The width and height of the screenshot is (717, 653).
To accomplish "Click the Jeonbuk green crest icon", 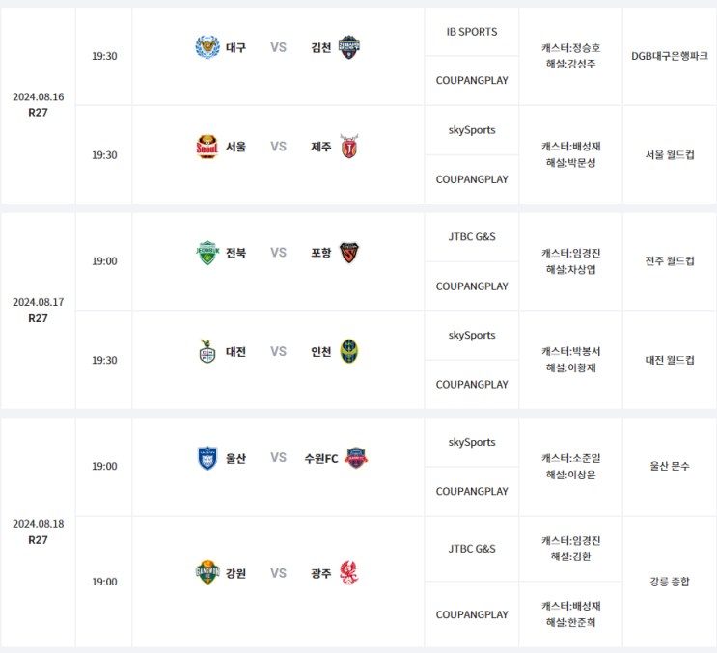I will click(x=207, y=253).
